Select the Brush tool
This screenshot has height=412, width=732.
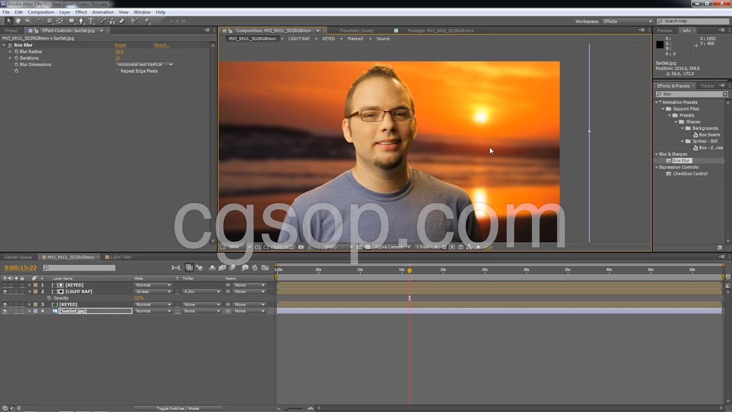104,21
